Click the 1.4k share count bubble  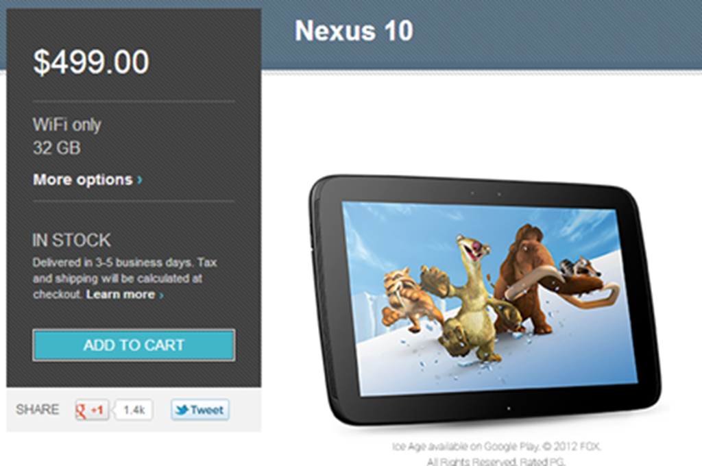pos(134,410)
